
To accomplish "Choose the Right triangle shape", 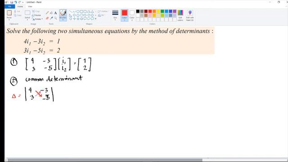I will click(71, 15).
